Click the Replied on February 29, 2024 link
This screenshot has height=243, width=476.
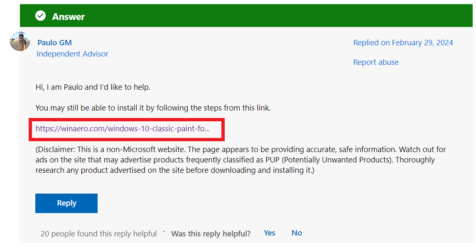tap(403, 43)
